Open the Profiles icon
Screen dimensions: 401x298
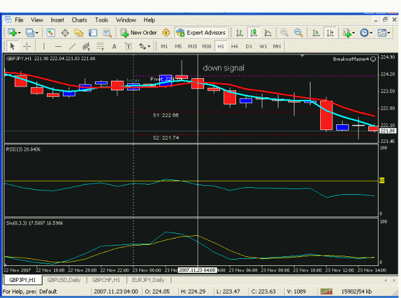tap(30, 33)
